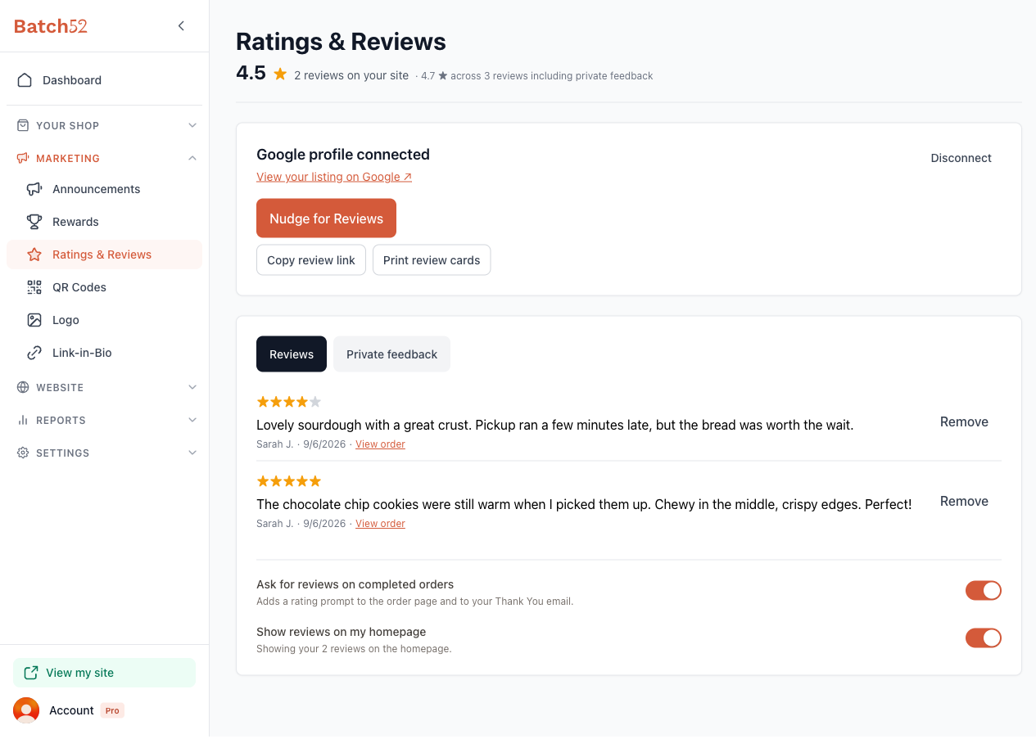Image resolution: width=1036 pixels, height=748 pixels.
Task: Open Announcements megaphone icon
Action: 34,189
